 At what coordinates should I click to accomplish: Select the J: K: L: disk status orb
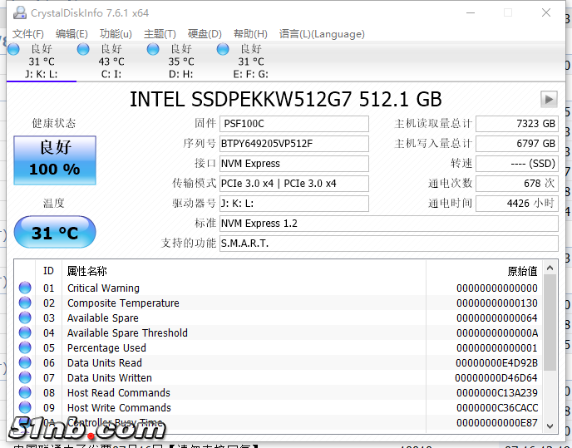coord(13,50)
